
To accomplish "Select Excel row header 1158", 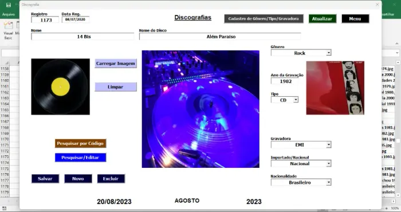I will (5, 69).
